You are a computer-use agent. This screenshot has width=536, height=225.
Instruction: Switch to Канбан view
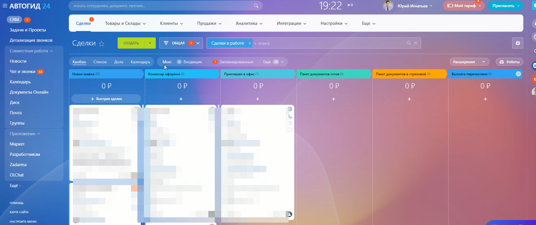point(79,62)
